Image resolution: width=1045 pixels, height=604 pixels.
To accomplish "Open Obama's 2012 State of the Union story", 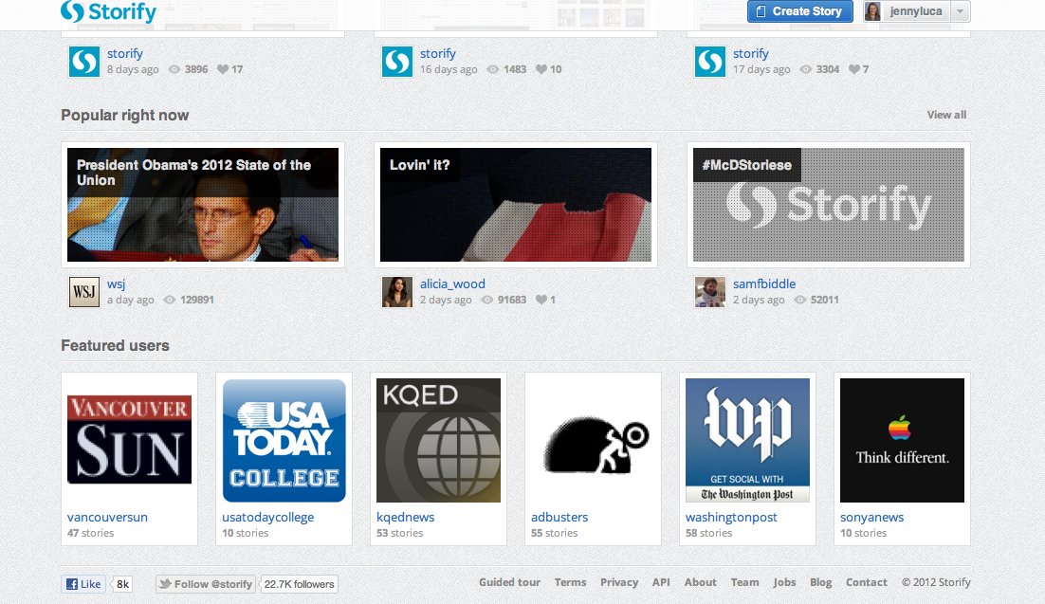I will pos(202,204).
